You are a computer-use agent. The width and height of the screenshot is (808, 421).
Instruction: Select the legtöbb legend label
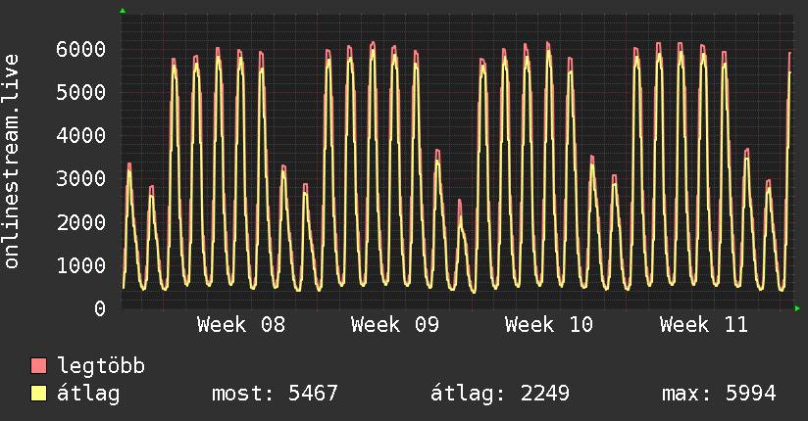(x=101, y=366)
